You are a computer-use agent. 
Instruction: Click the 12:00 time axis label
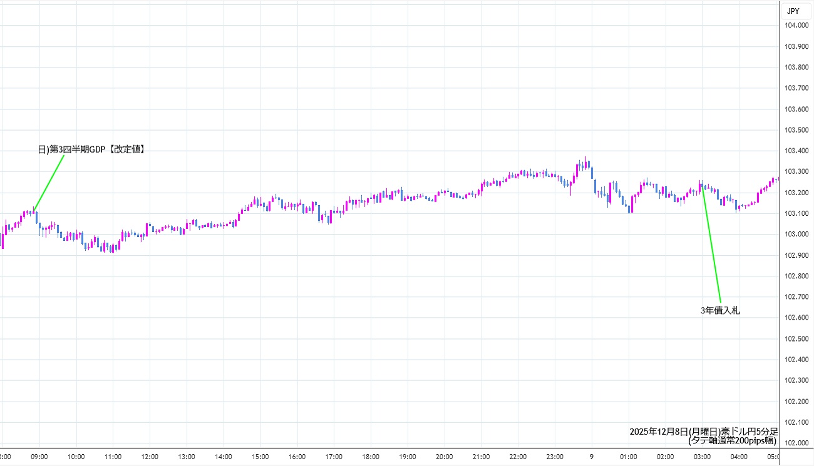pyautogui.click(x=150, y=457)
